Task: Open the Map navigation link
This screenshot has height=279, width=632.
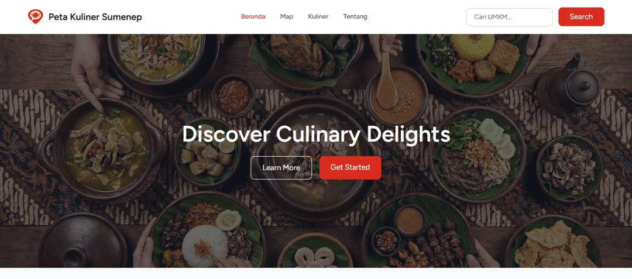Action: coord(287,16)
